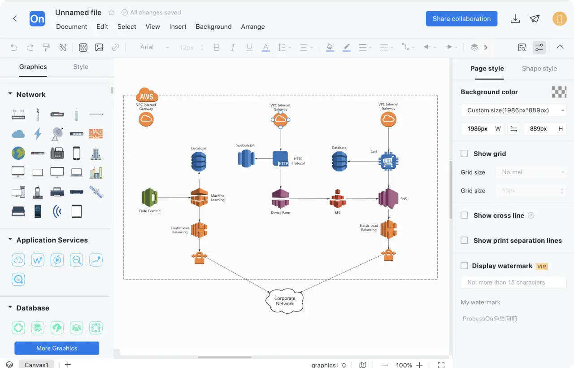This screenshot has width=574, height=368.
Task: Switch to the Shape style tab
Action: click(539, 69)
